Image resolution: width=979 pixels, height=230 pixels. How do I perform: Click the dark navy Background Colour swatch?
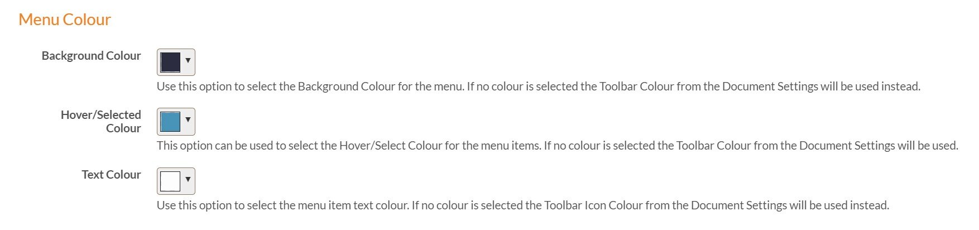pyautogui.click(x=170, y=62)
